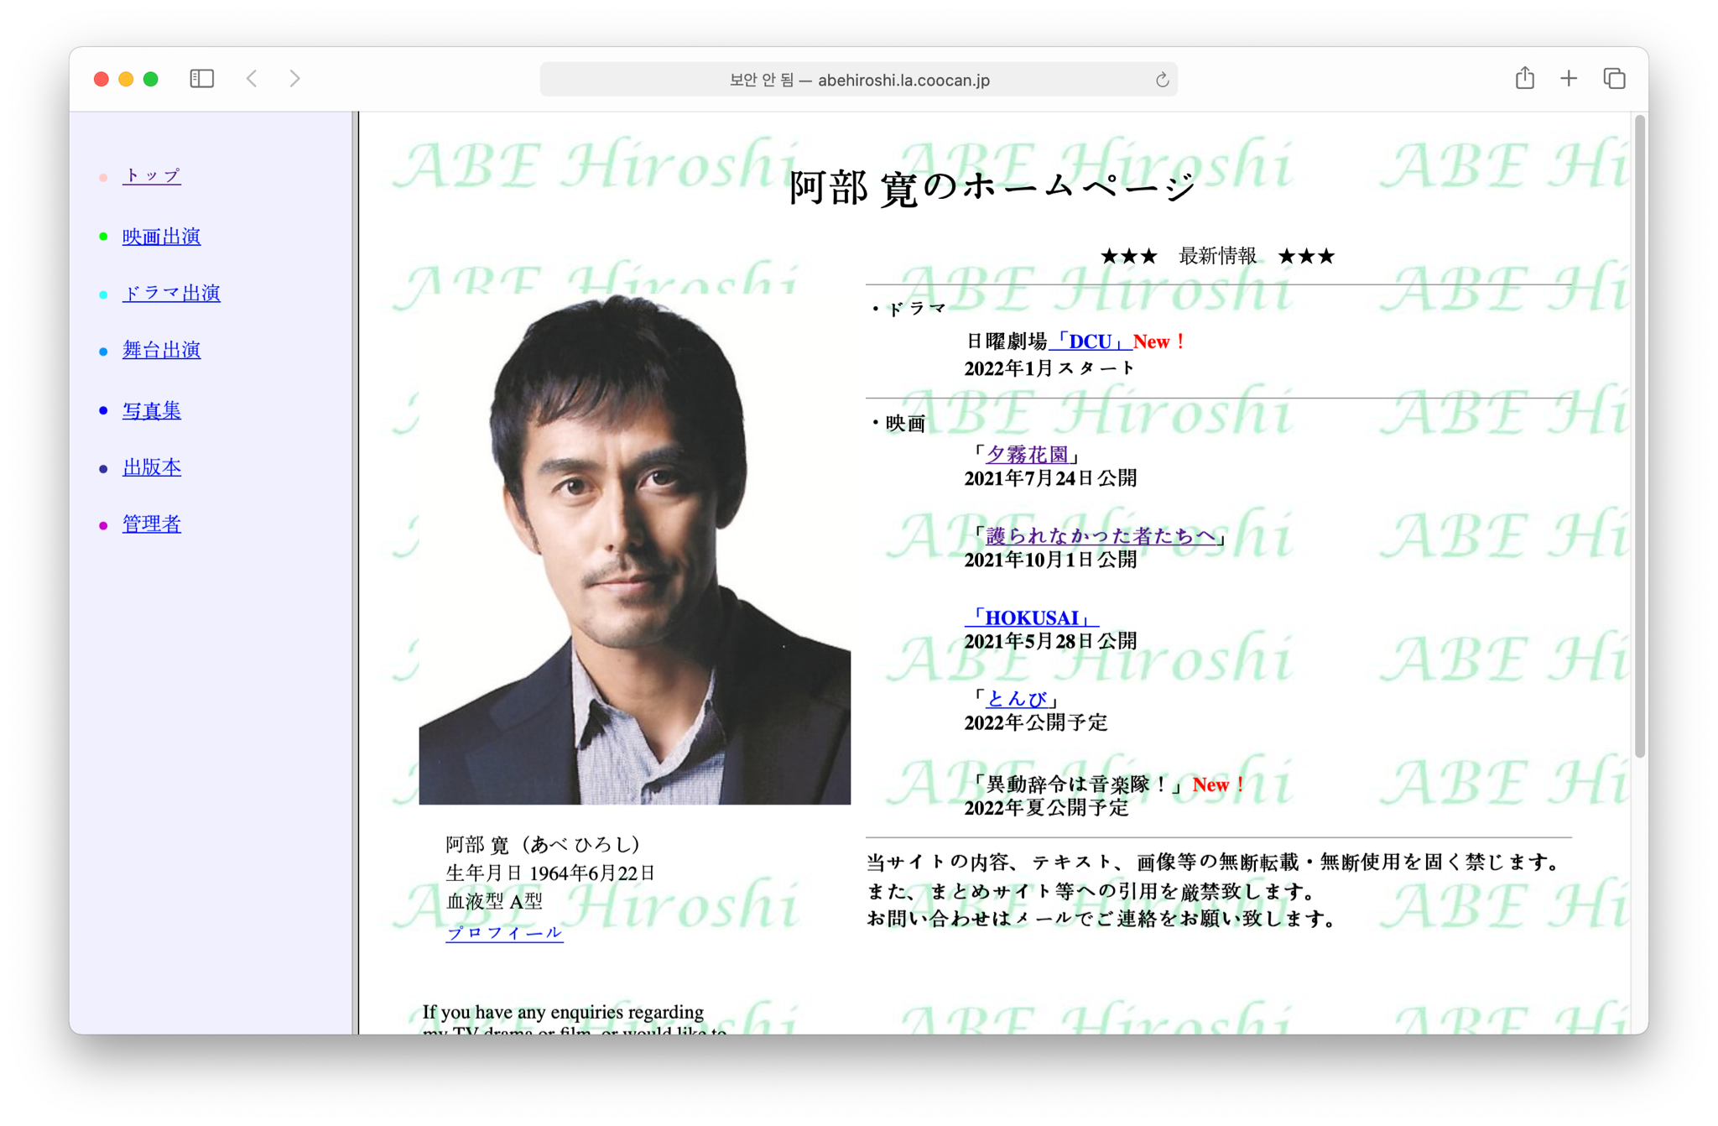Open the 映画出演 sidebar link
The width and height of the screenshot is (1718, 1126).
(161, 237)
